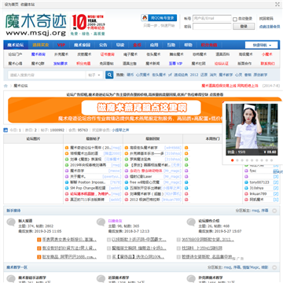Select the VIP item in main navigation bar

click(61, 45)
